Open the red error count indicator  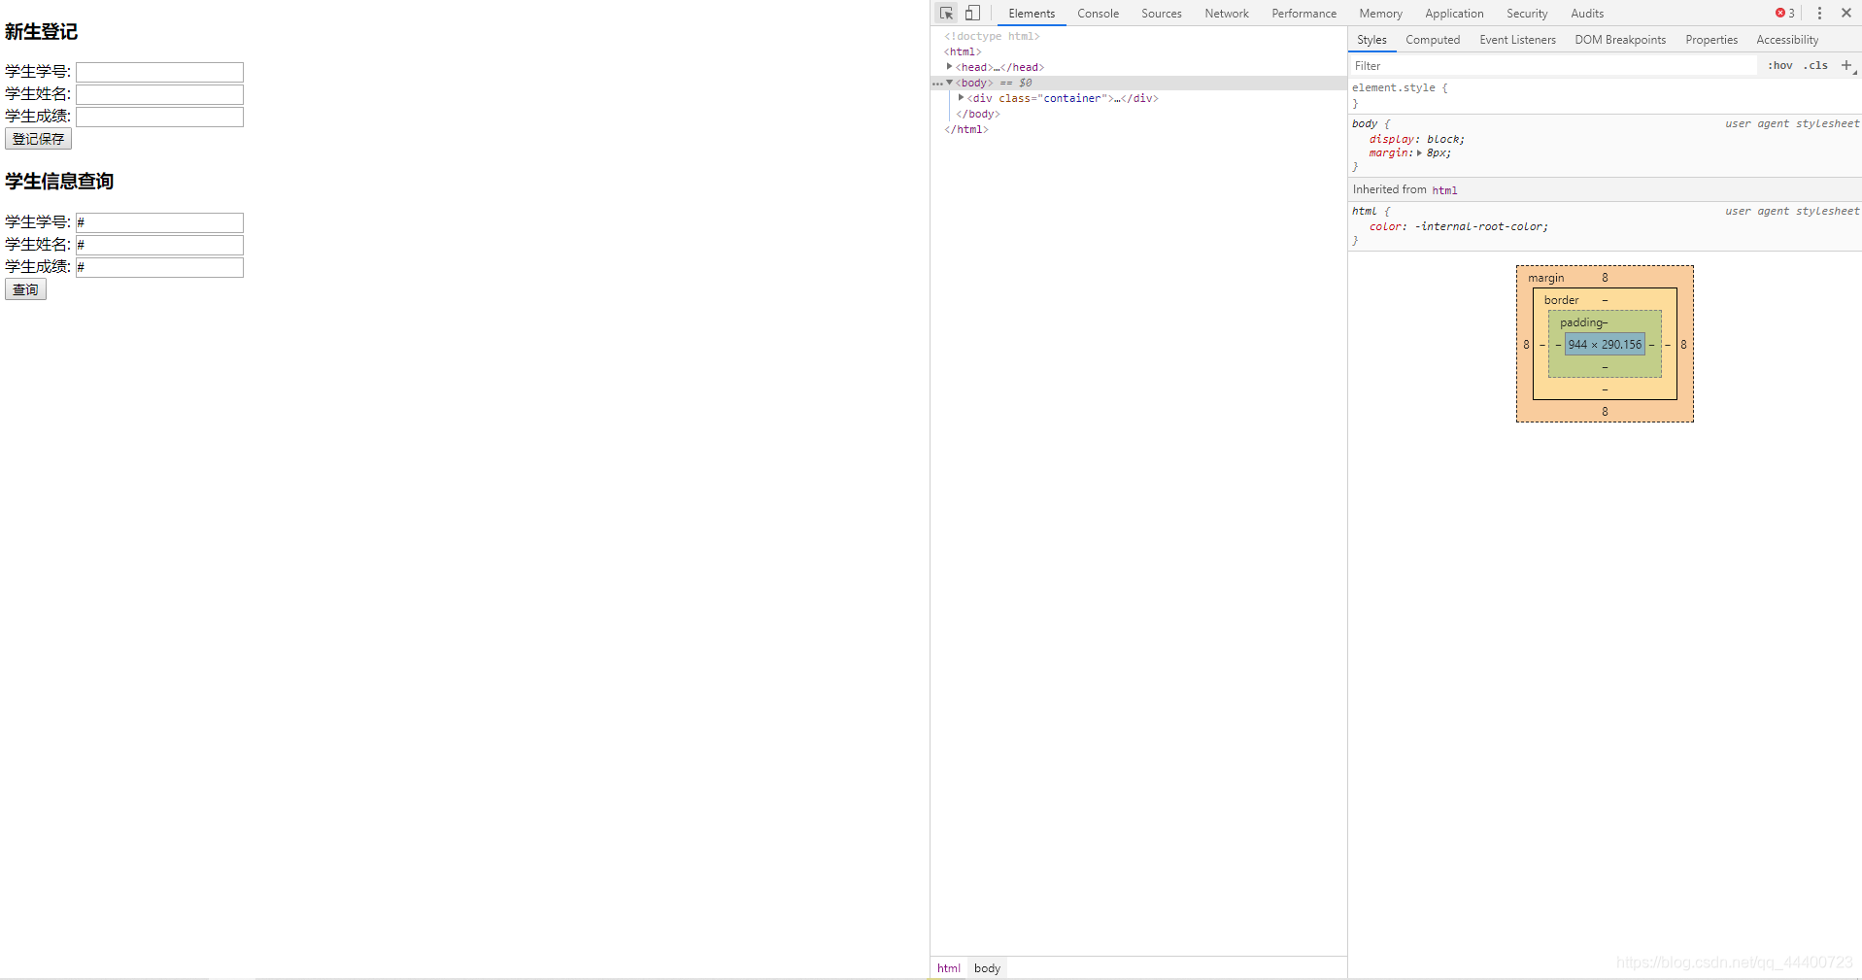[x=1785, y=13]
